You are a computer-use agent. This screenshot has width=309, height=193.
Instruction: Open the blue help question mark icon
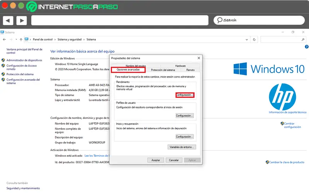pos(306,47)
